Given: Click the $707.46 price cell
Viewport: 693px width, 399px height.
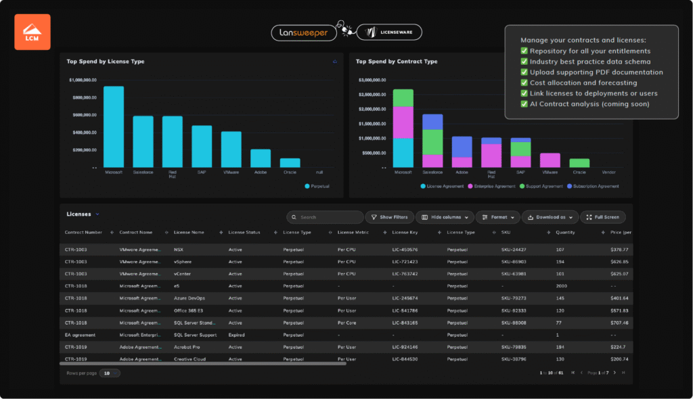Looking at the screenshot, I should coord(619,323).
